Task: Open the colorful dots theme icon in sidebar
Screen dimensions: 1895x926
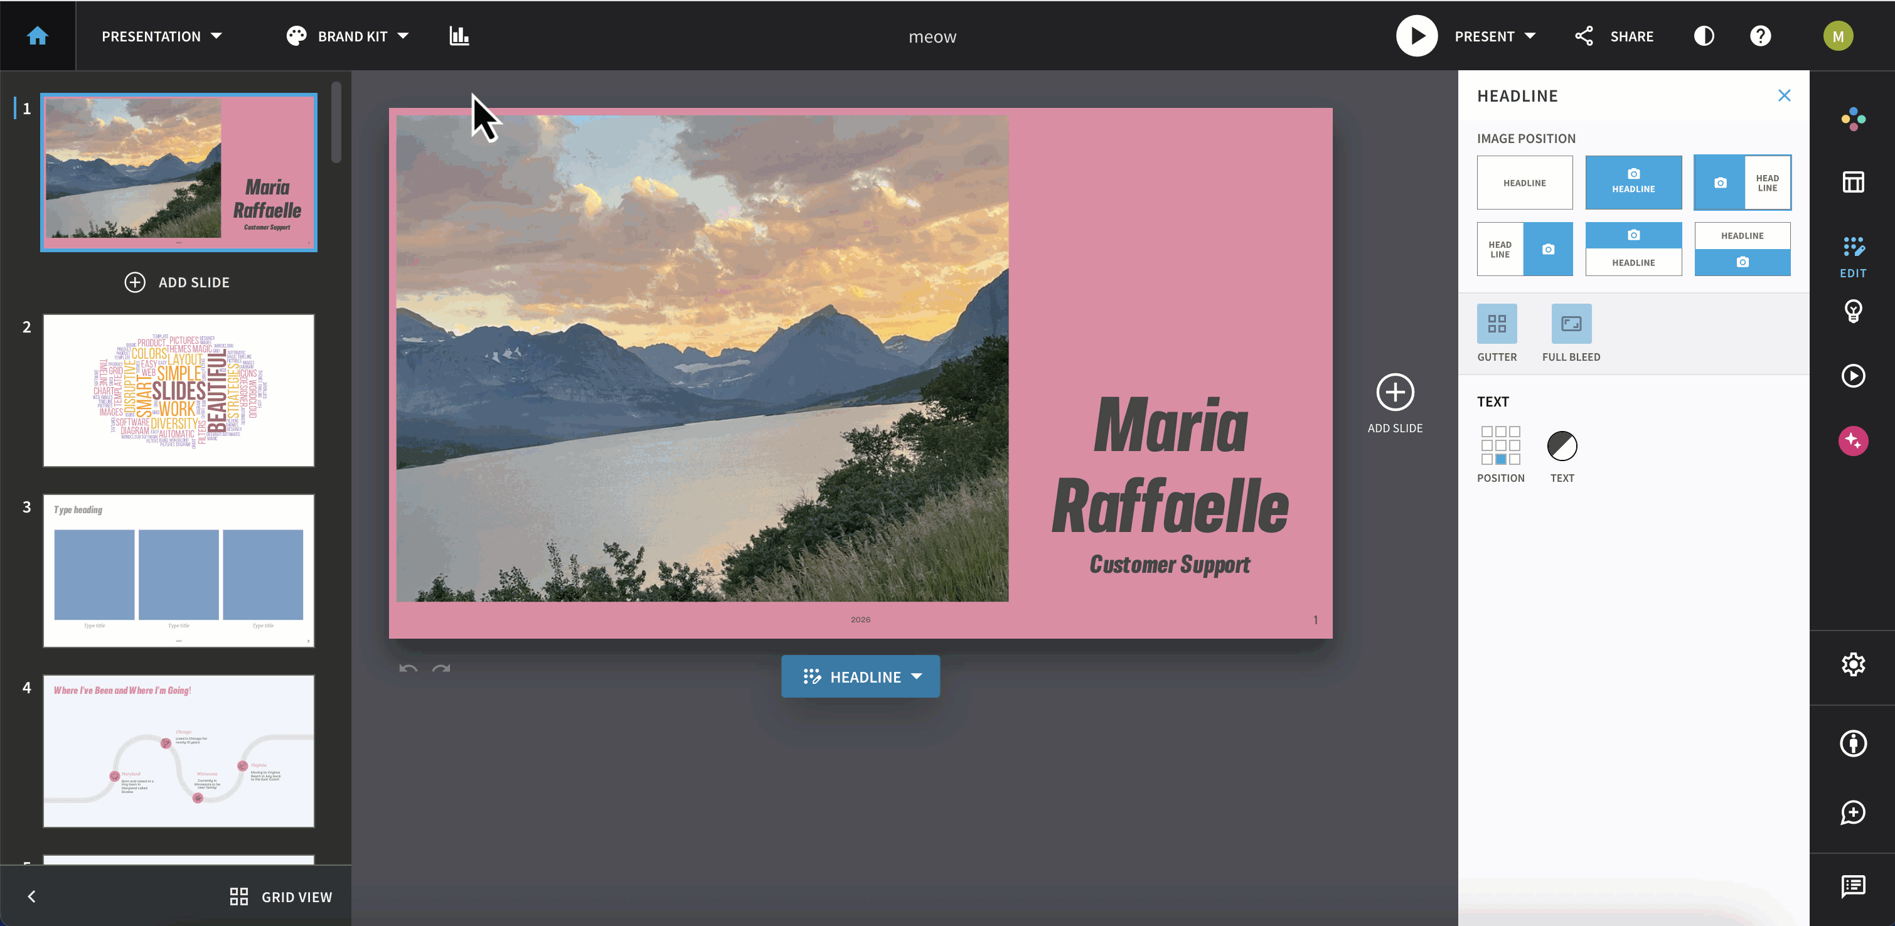Action: click(1852, 119)
